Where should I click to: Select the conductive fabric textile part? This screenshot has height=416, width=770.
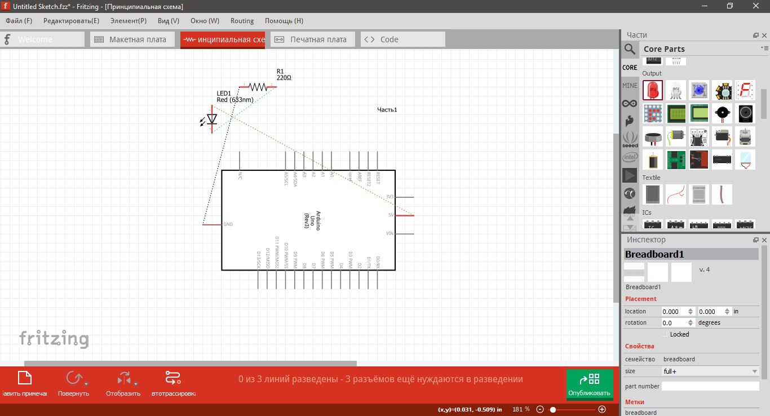tap(653, 194)
